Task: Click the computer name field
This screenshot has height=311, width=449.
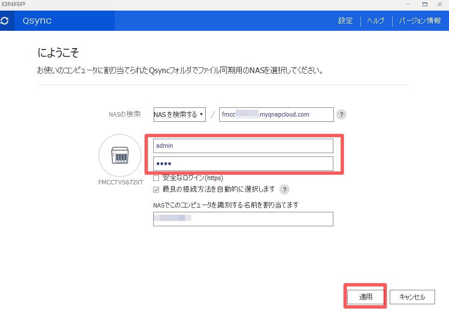Action: click(243, 219)
